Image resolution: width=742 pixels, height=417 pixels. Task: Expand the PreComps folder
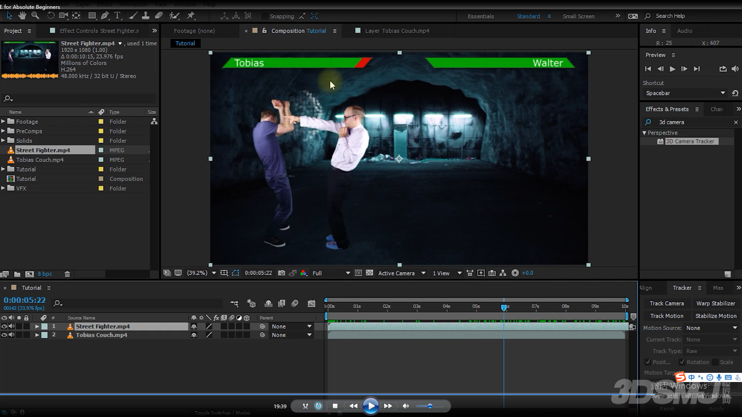click(3, 131)
